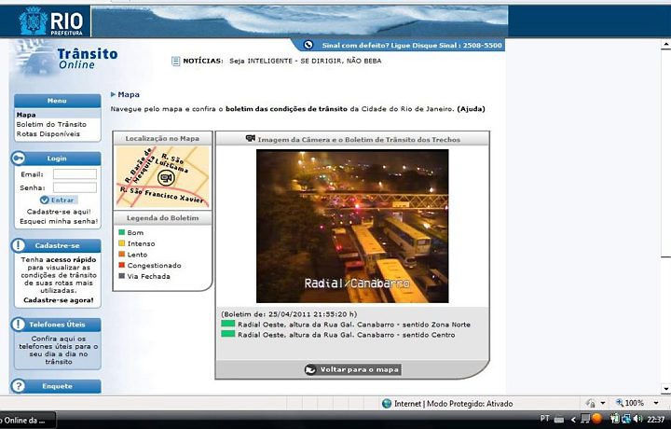Click the phone icon next to Sinal com defeito
The height and width of the screenshot is (429, 671).
[x=308, y=45]
